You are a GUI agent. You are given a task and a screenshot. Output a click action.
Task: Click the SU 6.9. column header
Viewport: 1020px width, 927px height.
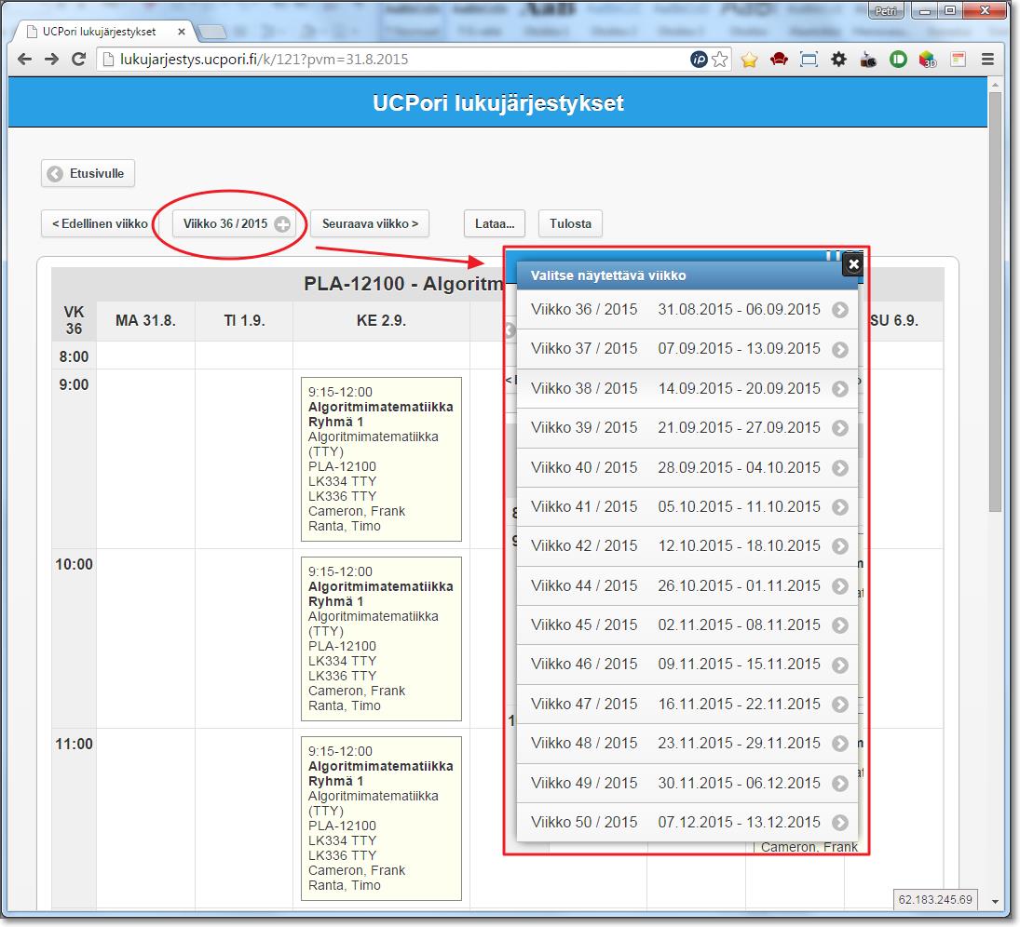tap(894, 320)
